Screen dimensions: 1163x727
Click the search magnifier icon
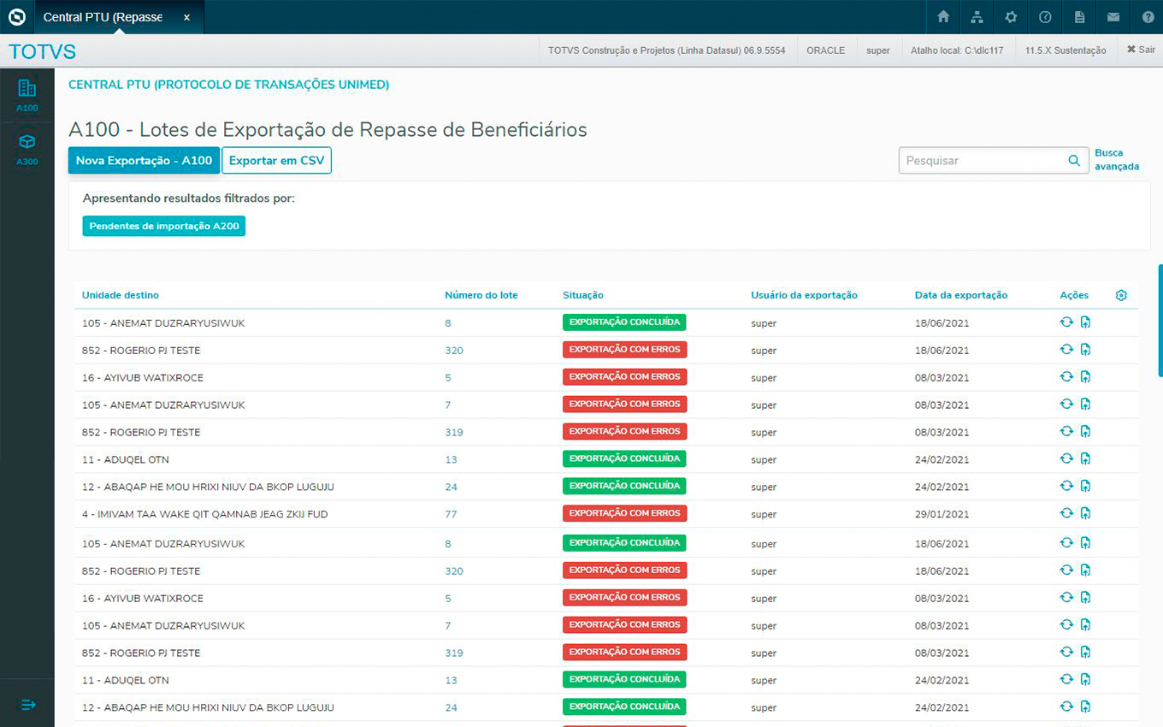coord(1073,161)
